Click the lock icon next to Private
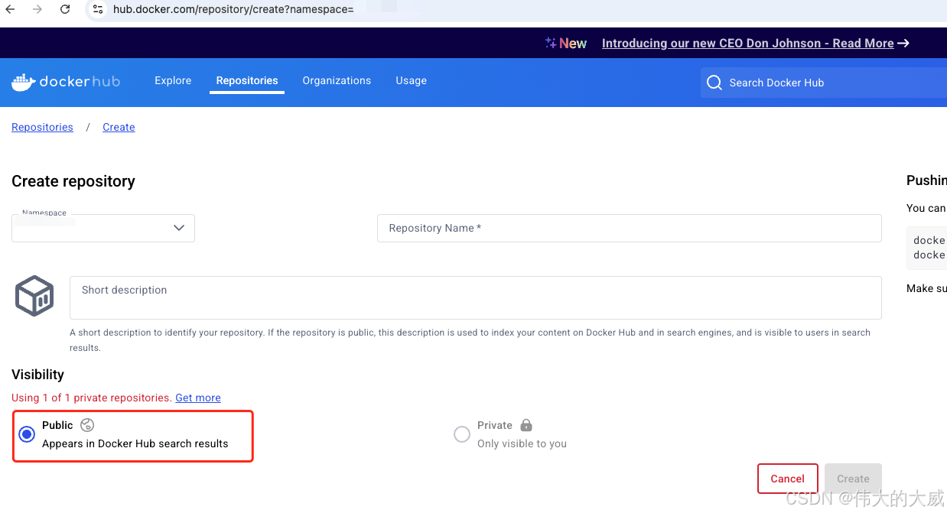The image size is (947, 513). tap(526, 425)
